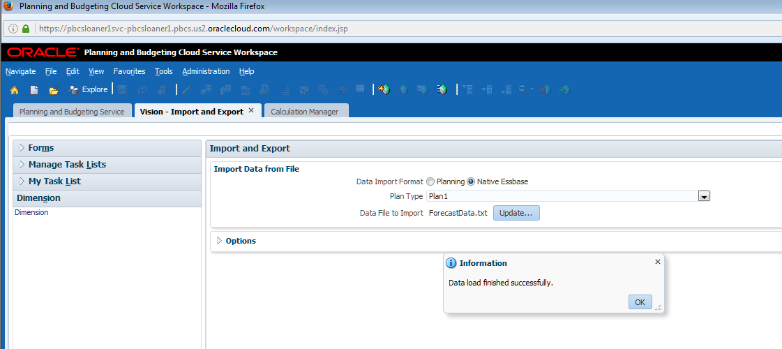782x349 pixels.
Task: Click the New Document toolbar icon
Action: point(34,90)
